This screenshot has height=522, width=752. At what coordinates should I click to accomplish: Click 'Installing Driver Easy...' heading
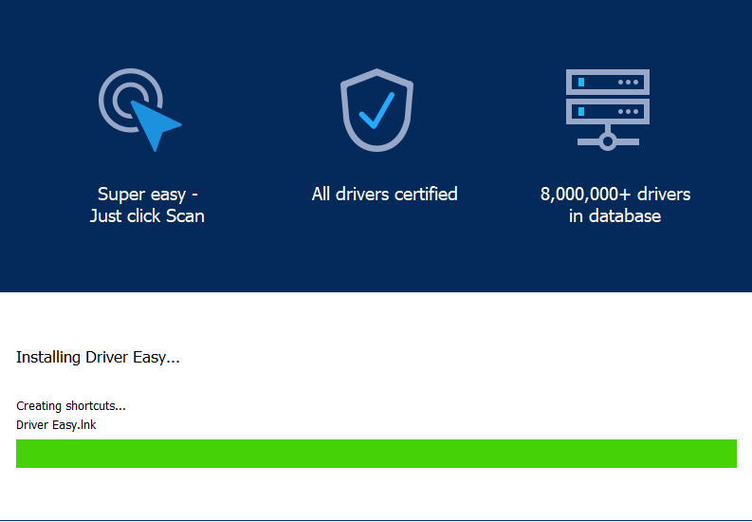98,357
